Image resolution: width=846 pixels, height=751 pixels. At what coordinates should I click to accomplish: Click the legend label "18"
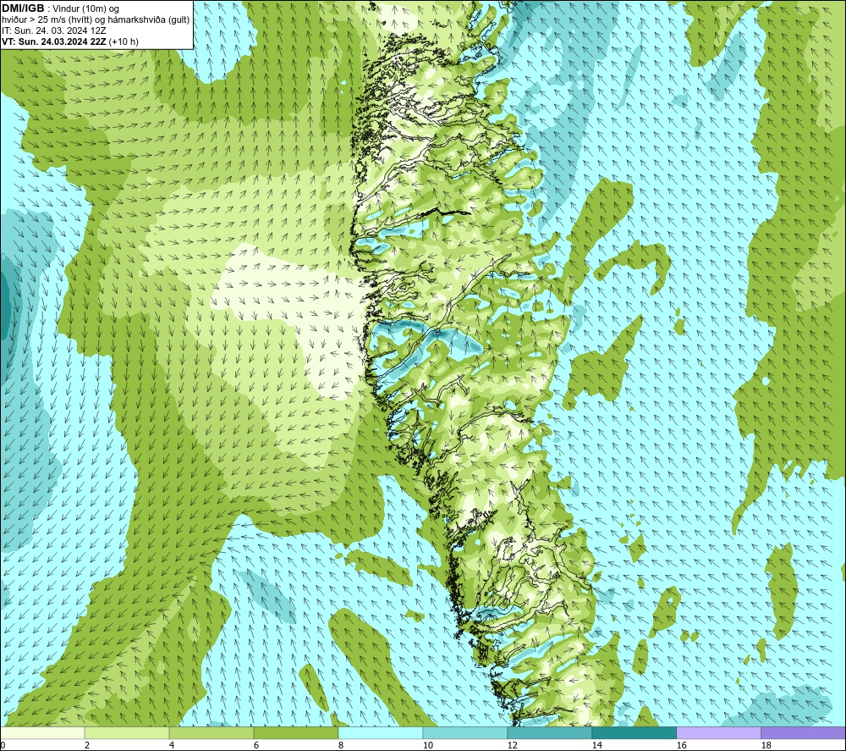click(x=766, y=746)
